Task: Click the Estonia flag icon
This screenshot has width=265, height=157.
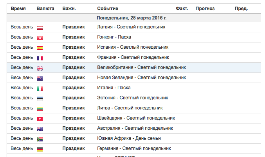Action: [x=40, y=99]
